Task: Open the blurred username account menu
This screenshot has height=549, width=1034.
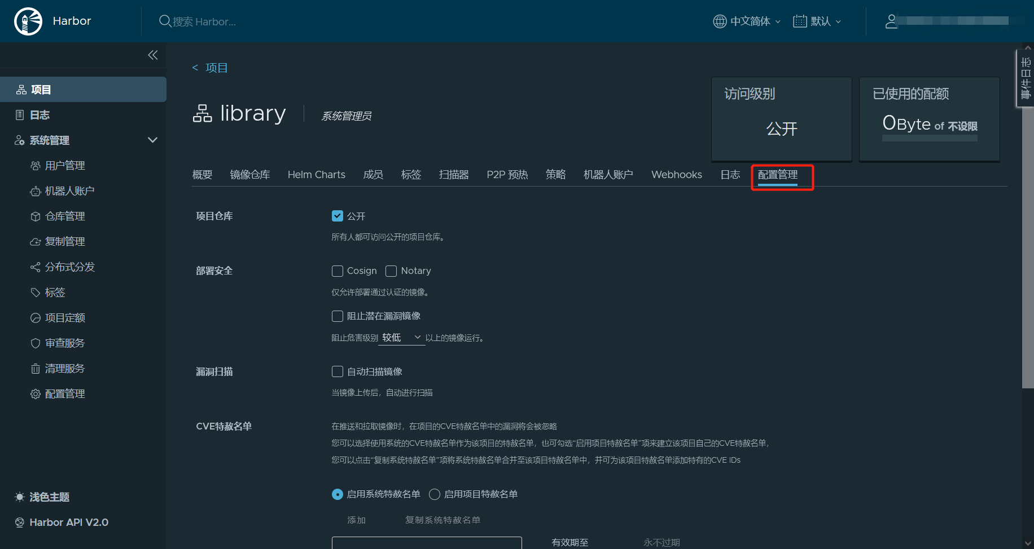Action: [954, 21]
